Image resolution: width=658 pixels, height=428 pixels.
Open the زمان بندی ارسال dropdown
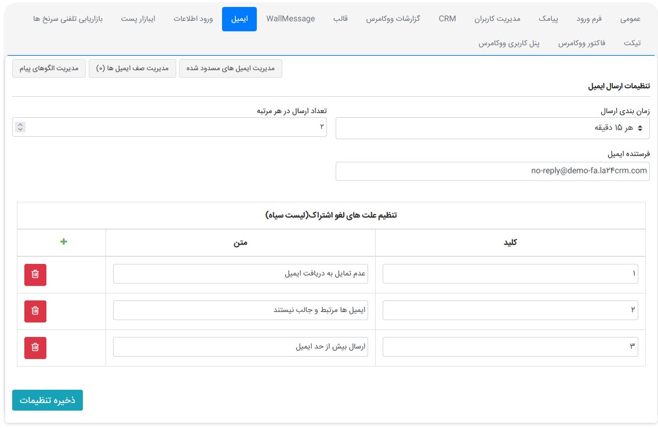coord(492,128)
